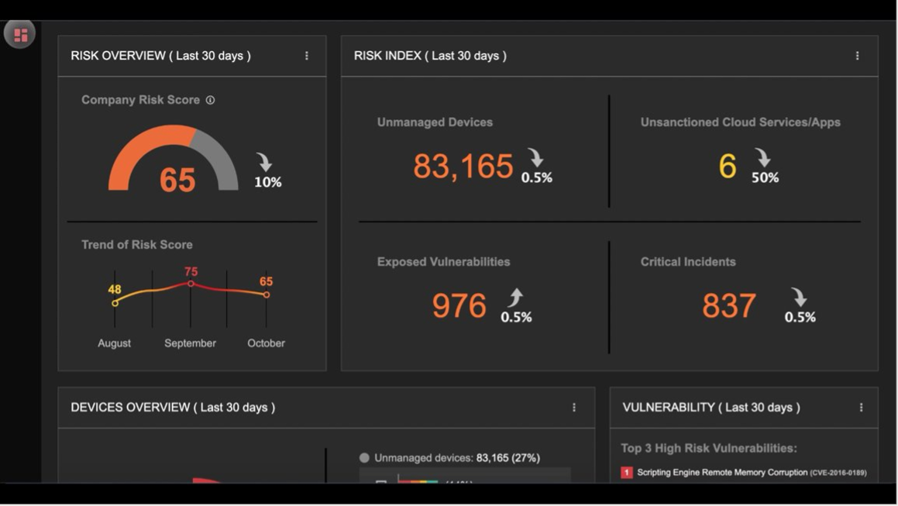The height and width of the screenshot is (506, 898).
Task: Click the risk score gauge arrow icon
Action: tap(264, 162)
